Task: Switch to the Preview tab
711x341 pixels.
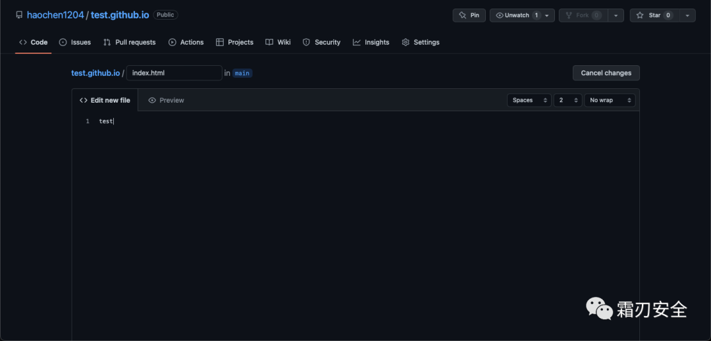Action: (166, 100)
